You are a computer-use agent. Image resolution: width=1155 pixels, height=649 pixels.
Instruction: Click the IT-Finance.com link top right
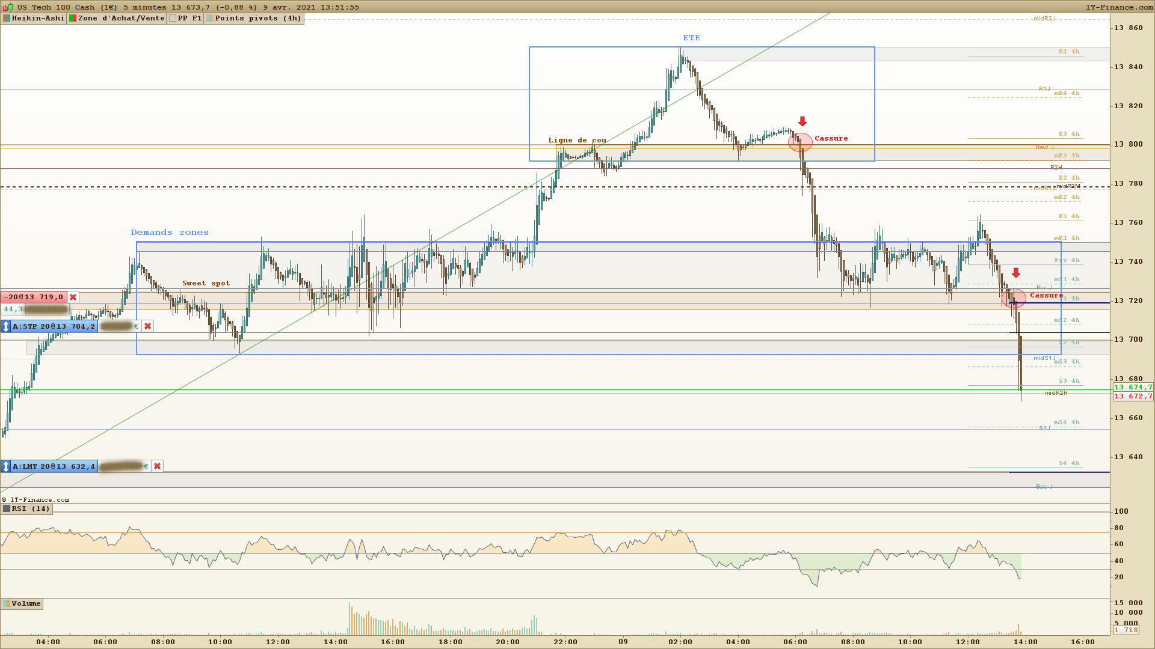click(x=1119, y=7)
